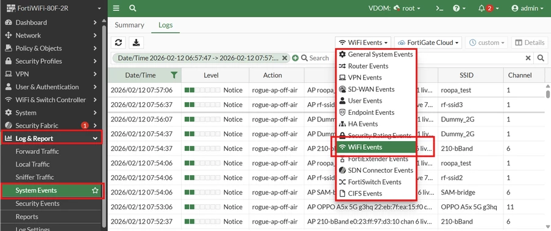551x231 pixels.
Task: Click the green add filter plus icon
Action: (295, 58)
